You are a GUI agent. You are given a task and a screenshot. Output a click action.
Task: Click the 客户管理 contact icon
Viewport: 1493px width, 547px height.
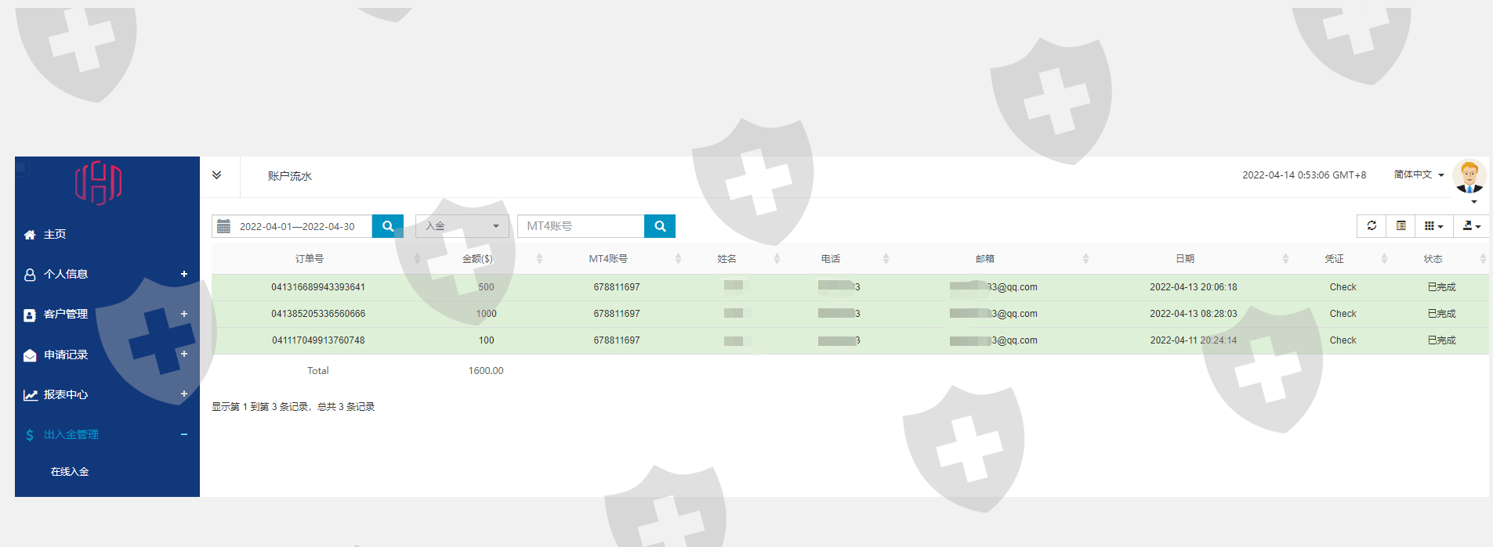tap(30, 315)
